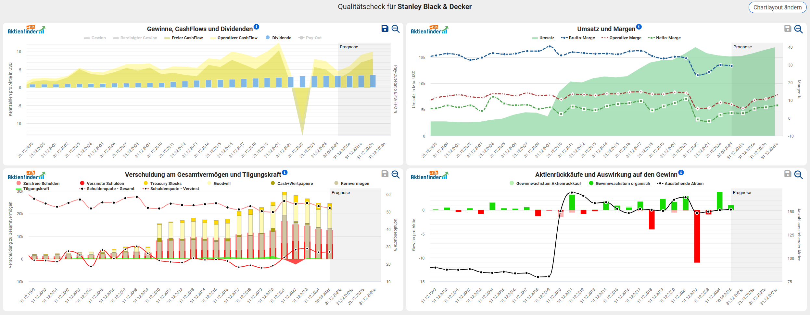
Task: Zoom out the Aktienrückkäufe chart
Action: point(798,175)
